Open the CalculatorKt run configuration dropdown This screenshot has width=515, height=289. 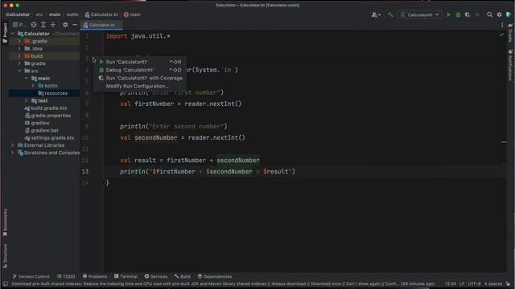pos(420,14)
